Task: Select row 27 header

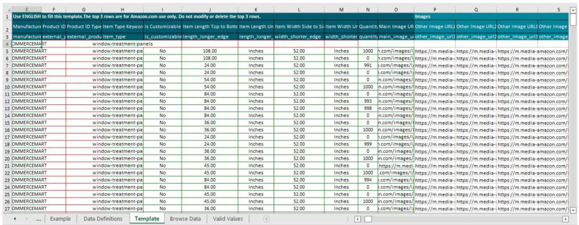Action: click(x=7, y=209)
